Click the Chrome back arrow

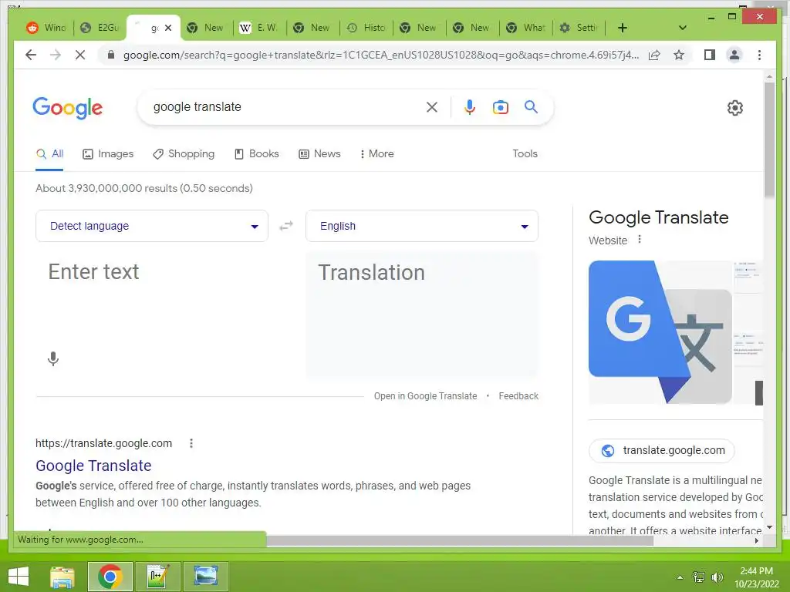tap(31, 55)
